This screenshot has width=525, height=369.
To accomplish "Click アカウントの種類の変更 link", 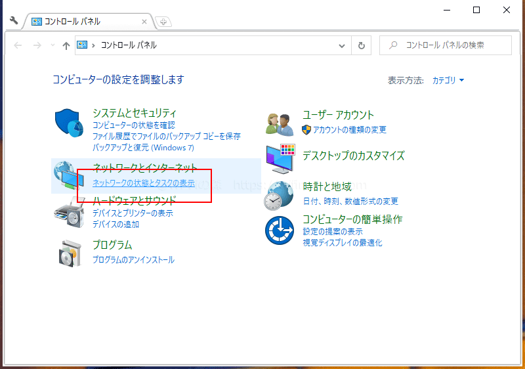I will pyautogui.click(x=350, y=129).
